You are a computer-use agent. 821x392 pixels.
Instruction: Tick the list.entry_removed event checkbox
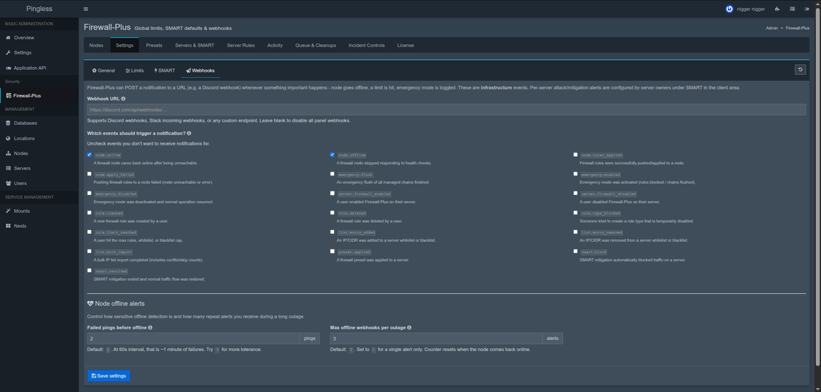click(x=575, y=232)
